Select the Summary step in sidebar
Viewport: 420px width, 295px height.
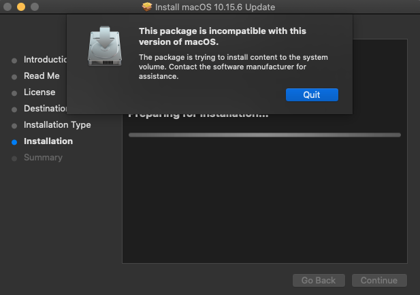coord(43,158)
